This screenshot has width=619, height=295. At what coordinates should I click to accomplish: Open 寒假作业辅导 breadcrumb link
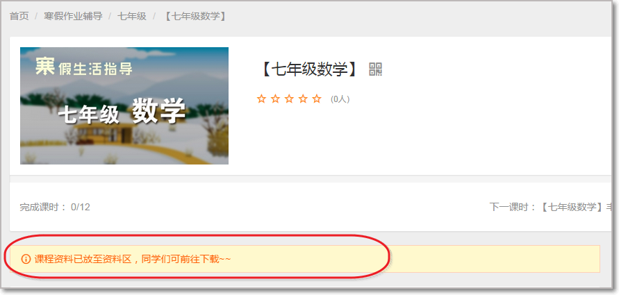[x=73, y=16]
